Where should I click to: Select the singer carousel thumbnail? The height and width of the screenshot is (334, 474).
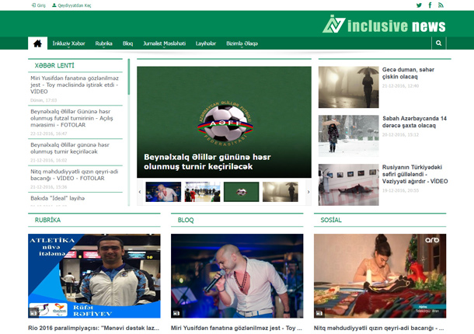click(163, 192)
